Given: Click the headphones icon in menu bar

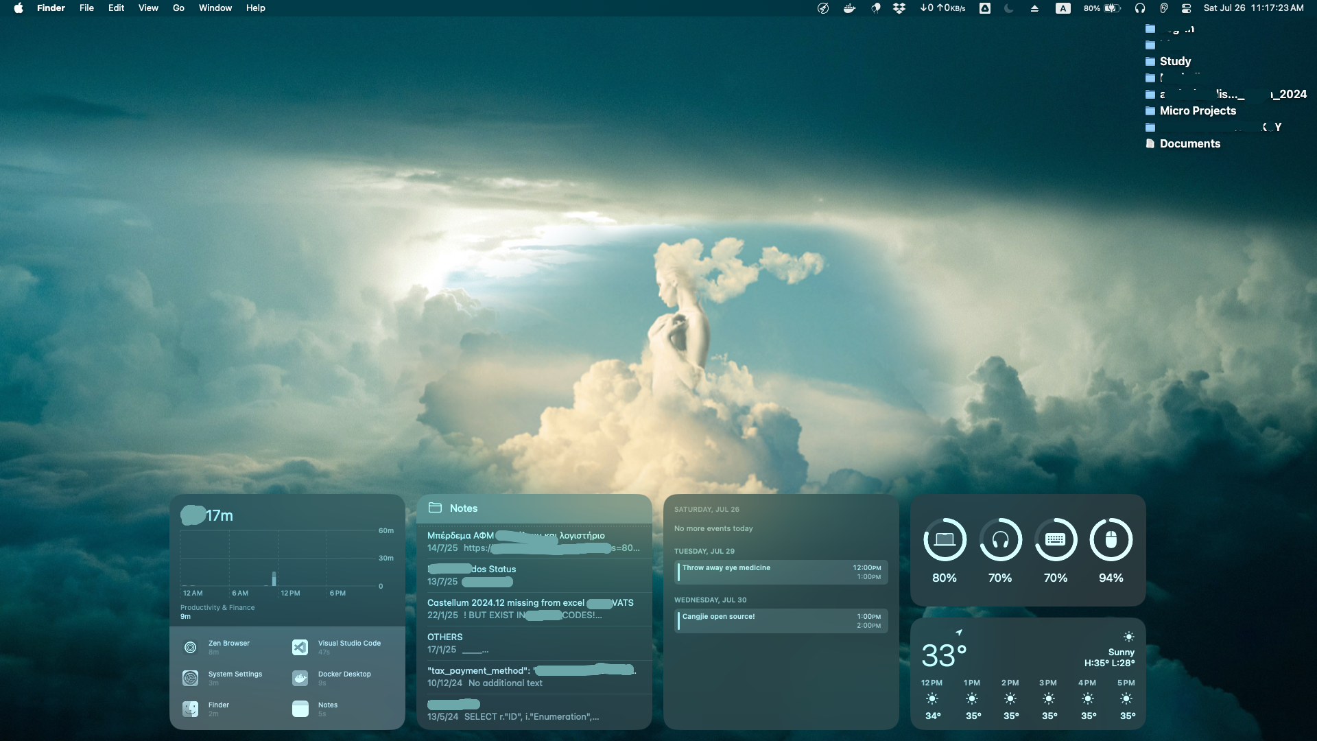Looking at the screenshot, I should [x=1140, y=8].
